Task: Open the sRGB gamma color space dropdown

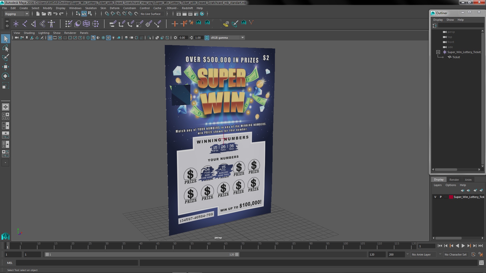Action: 227,38
